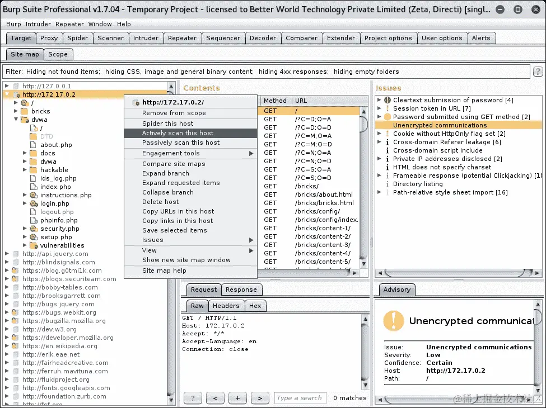Select the /bricks/about.html row
Viewport: 546px width, 408px height.
pos(309,194)
